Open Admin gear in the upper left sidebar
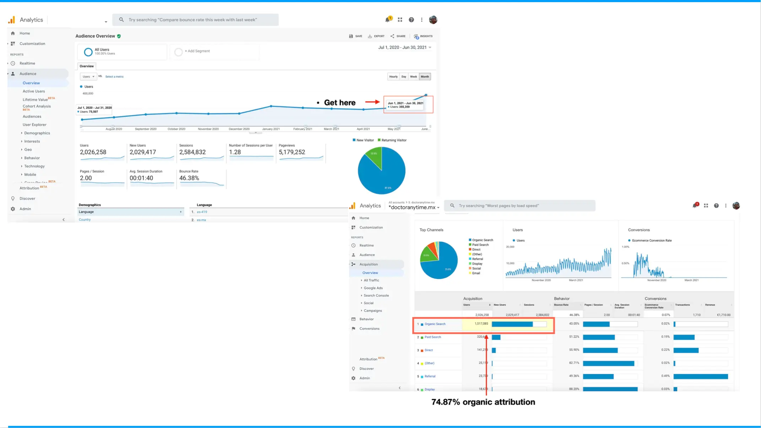 coord(13,209)
